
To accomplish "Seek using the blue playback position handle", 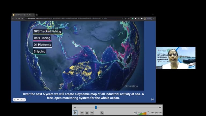I will [96, 107].
